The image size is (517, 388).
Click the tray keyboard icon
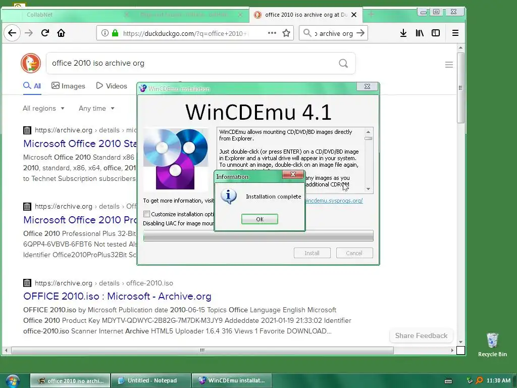(448, 381)
